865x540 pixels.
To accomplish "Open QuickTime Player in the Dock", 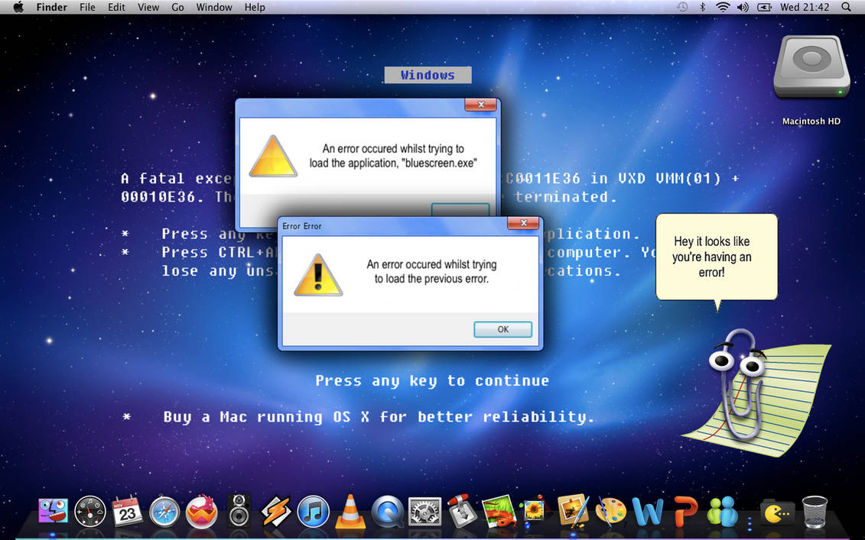I will tap(387, 511).
